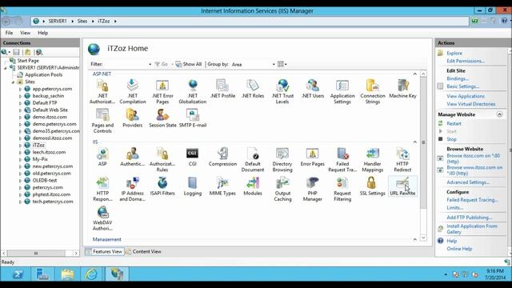This screenshot has width=512, height=288.
Task: Open Connection Strings feature
Action: coord(372,92)
